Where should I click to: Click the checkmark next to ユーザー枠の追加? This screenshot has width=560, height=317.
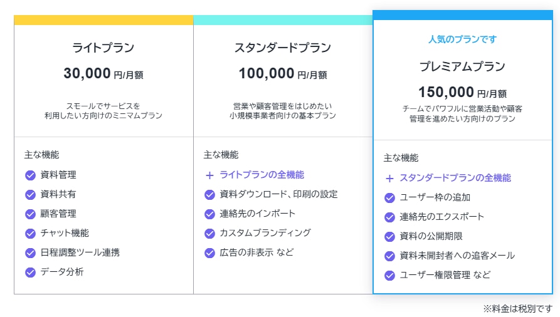tap(389, 197)
